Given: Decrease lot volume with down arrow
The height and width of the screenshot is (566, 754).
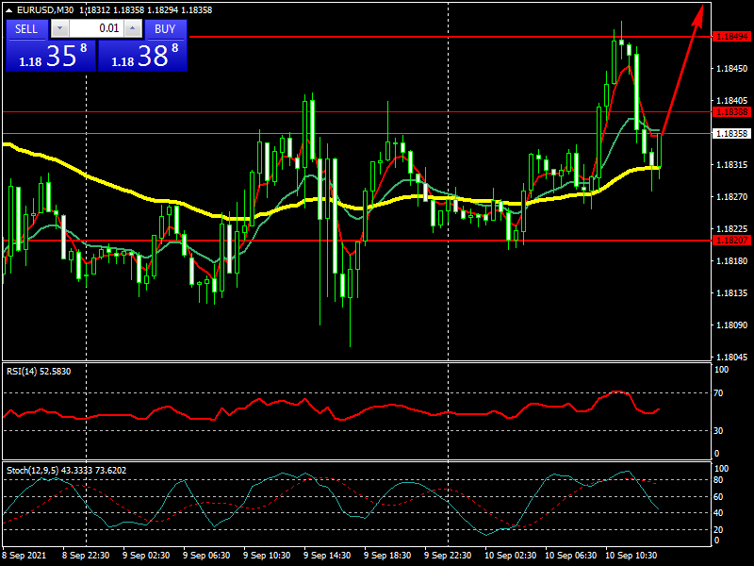Looking at the screenshot, I should pyautogui.click(x=60, y=28).
